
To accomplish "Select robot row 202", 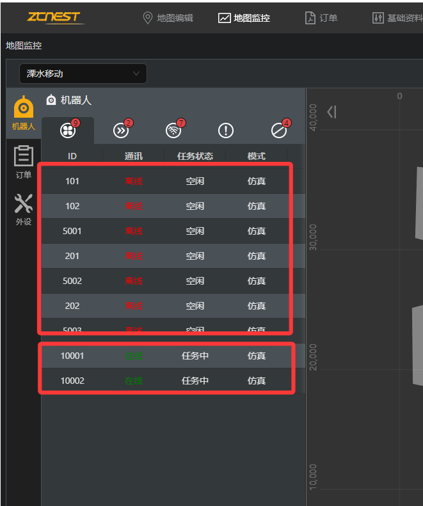I will [173, 306].
